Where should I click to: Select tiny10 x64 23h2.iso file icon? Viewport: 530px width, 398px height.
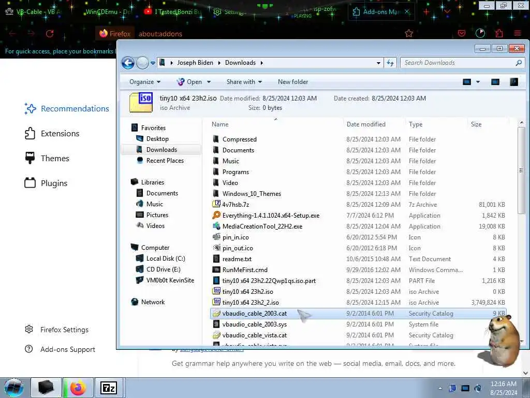pyautogui.click(x=216, y=291)
